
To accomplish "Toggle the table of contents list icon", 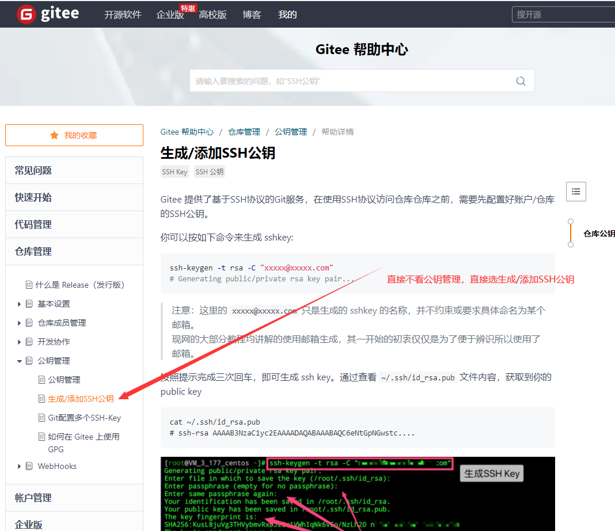I will [576, 192].
